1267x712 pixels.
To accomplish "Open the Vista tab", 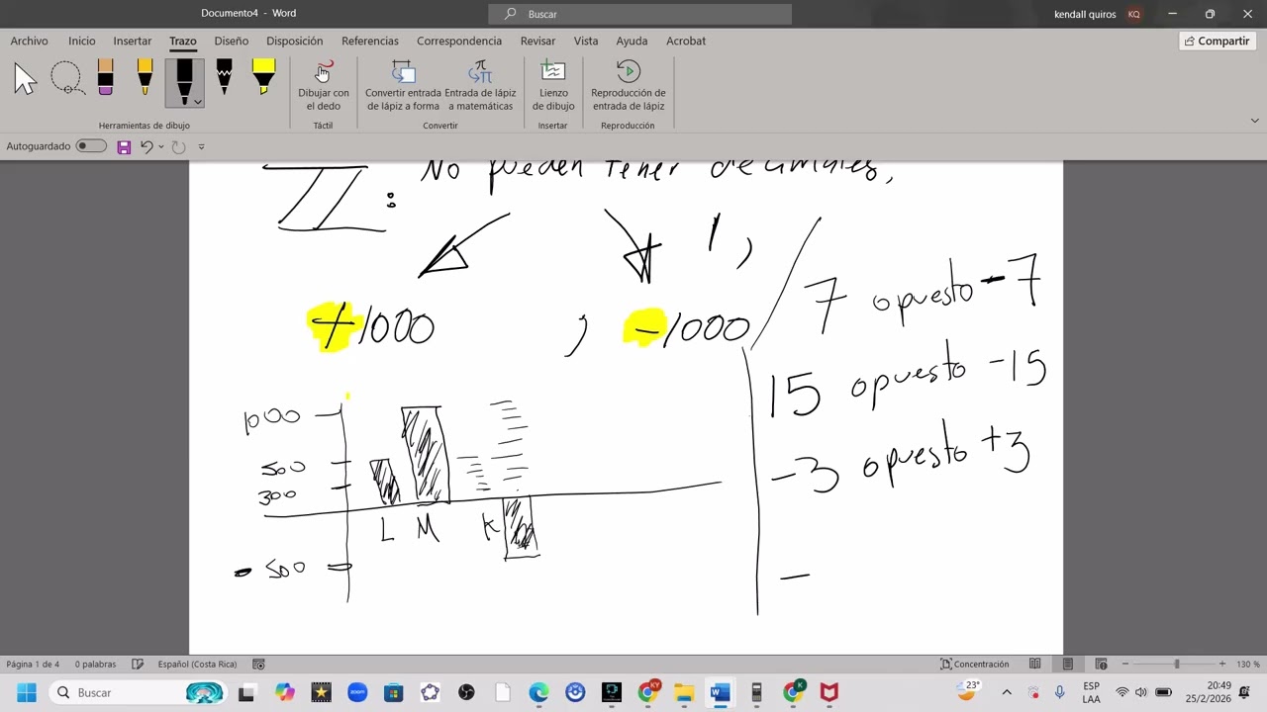I will pyautogui.click(x=586, y=41).
